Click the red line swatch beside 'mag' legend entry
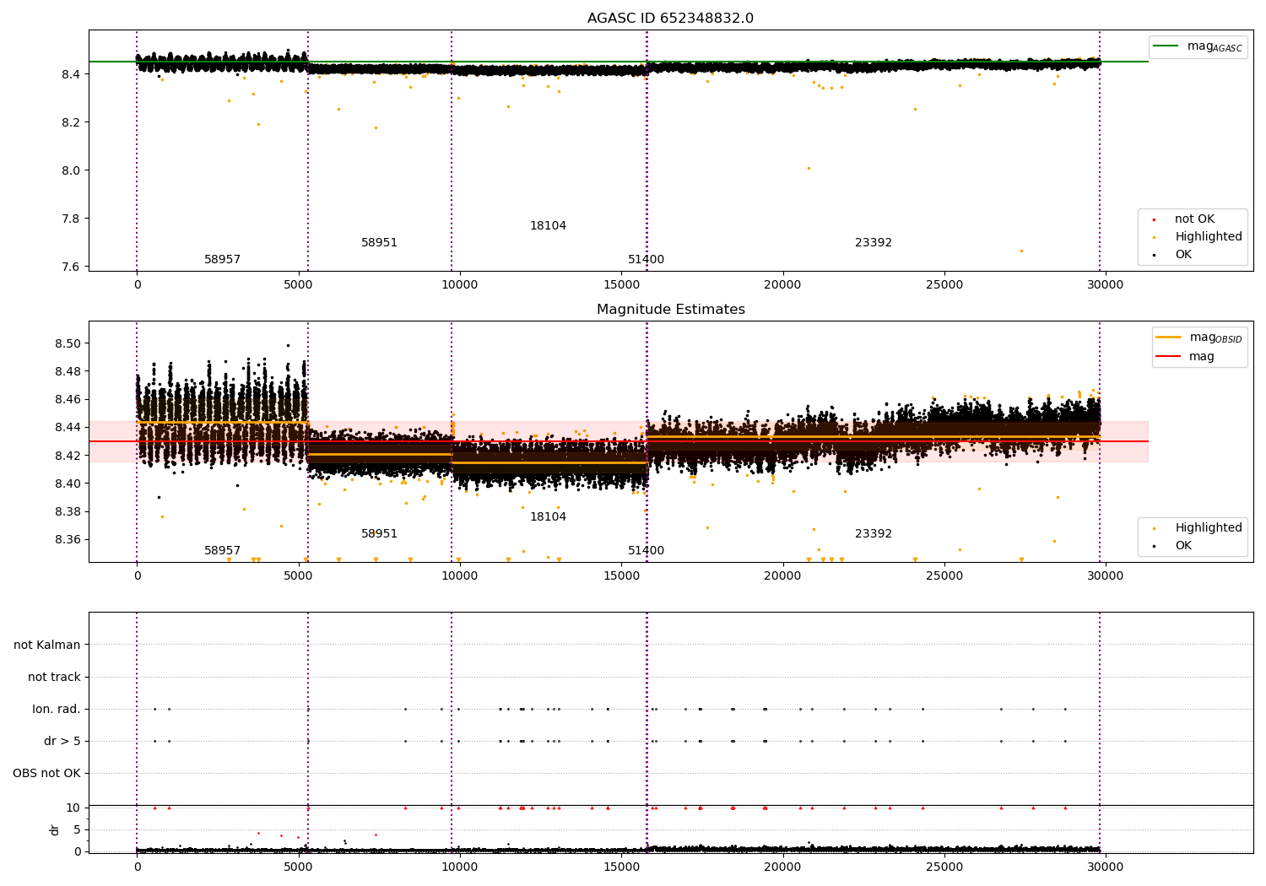 tap(1168, 356)
